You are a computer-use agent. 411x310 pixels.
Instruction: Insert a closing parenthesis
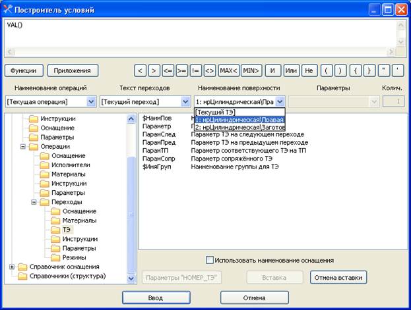pyautogui.click(x=340, y=70)
